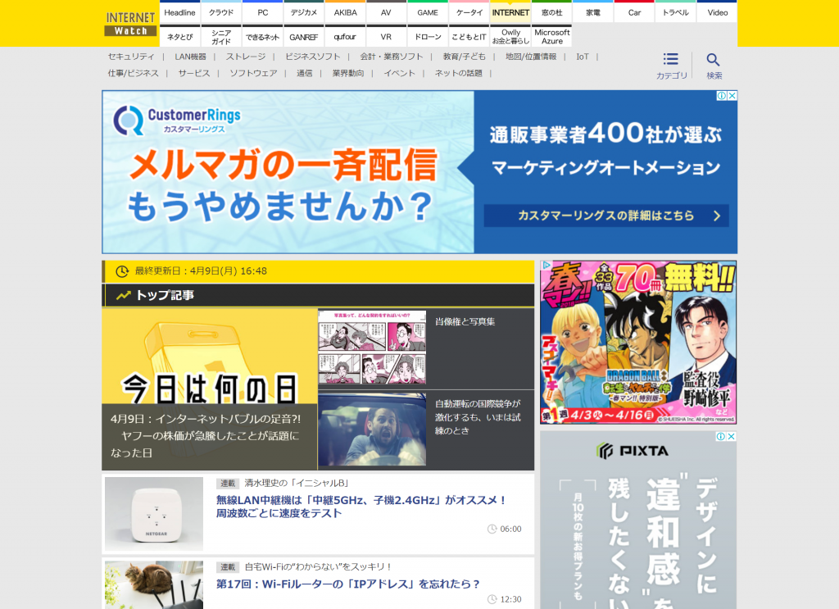839x609 pixels.
Task: Switch to the PC tab
Action: coord(263,11)
